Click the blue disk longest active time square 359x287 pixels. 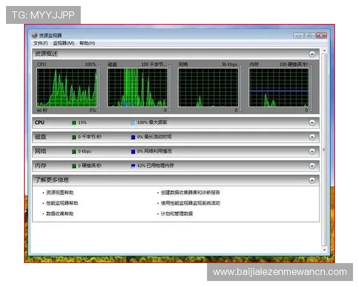[133, 137]
